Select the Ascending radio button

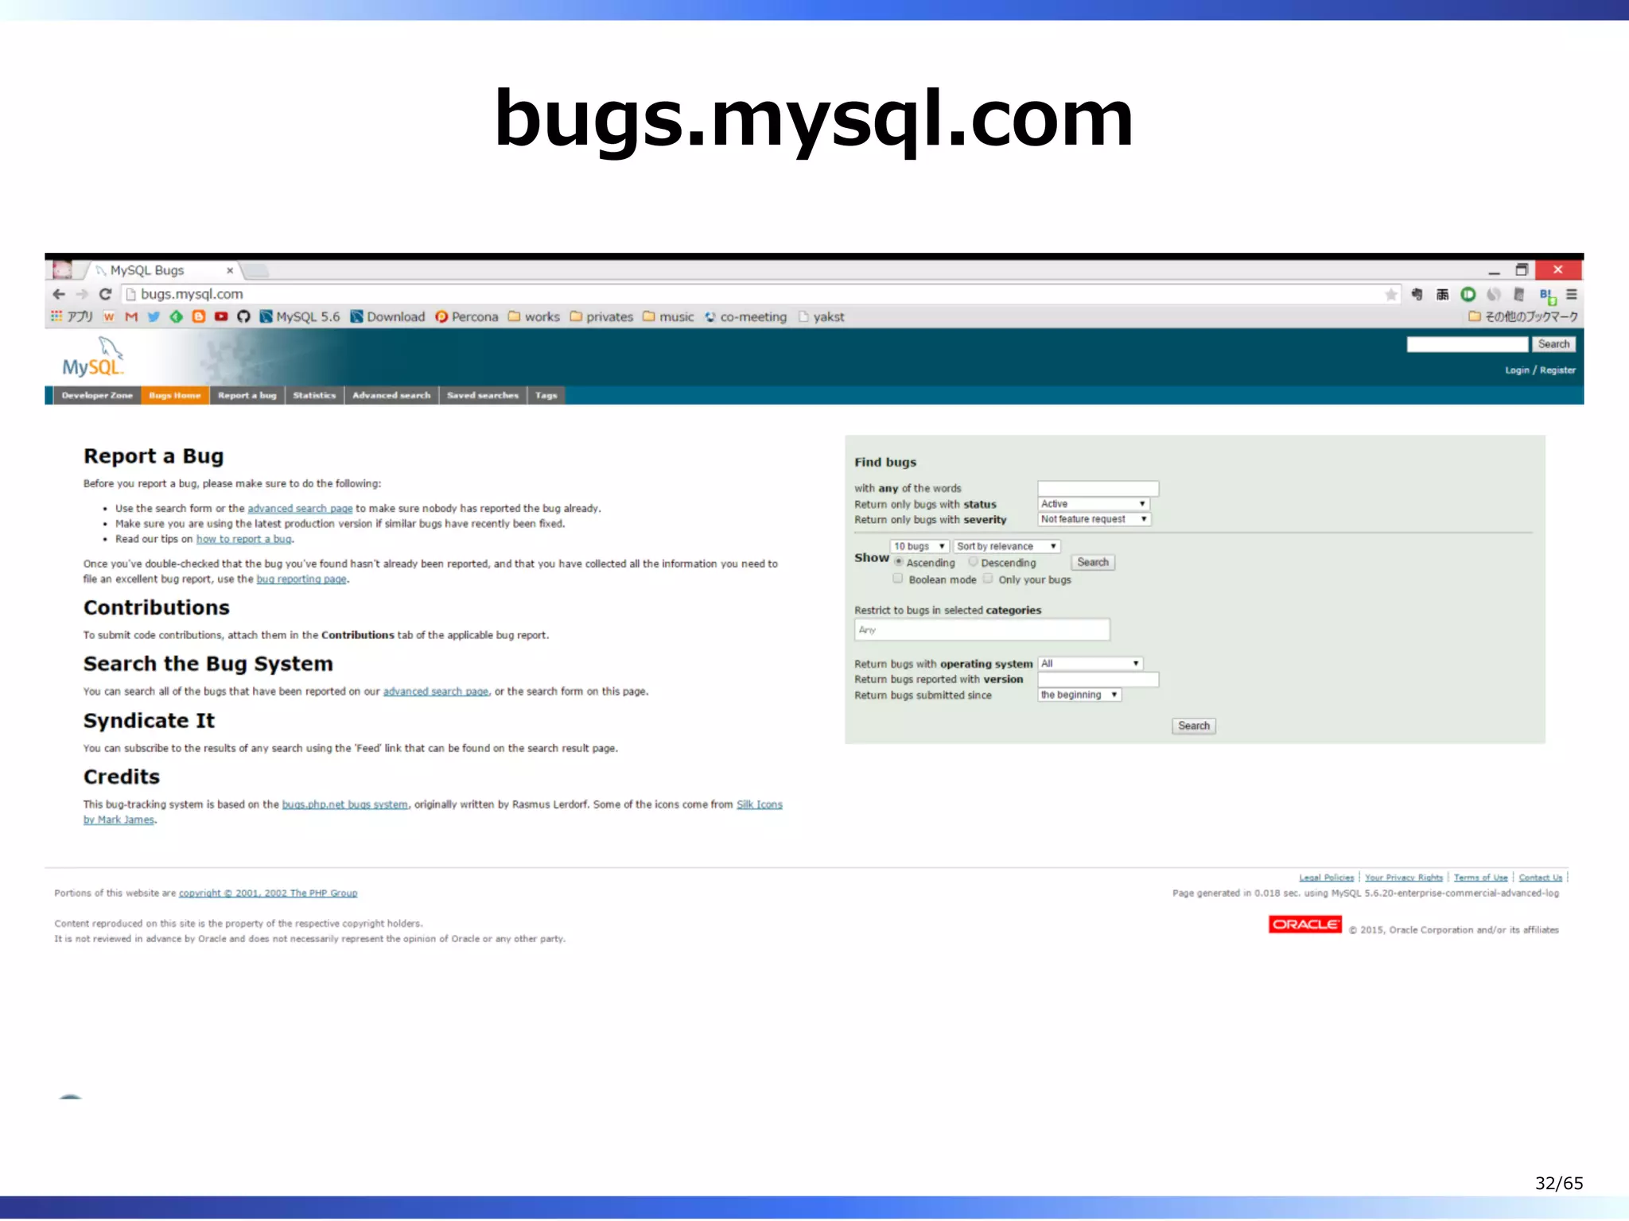[x=899, y=562]
